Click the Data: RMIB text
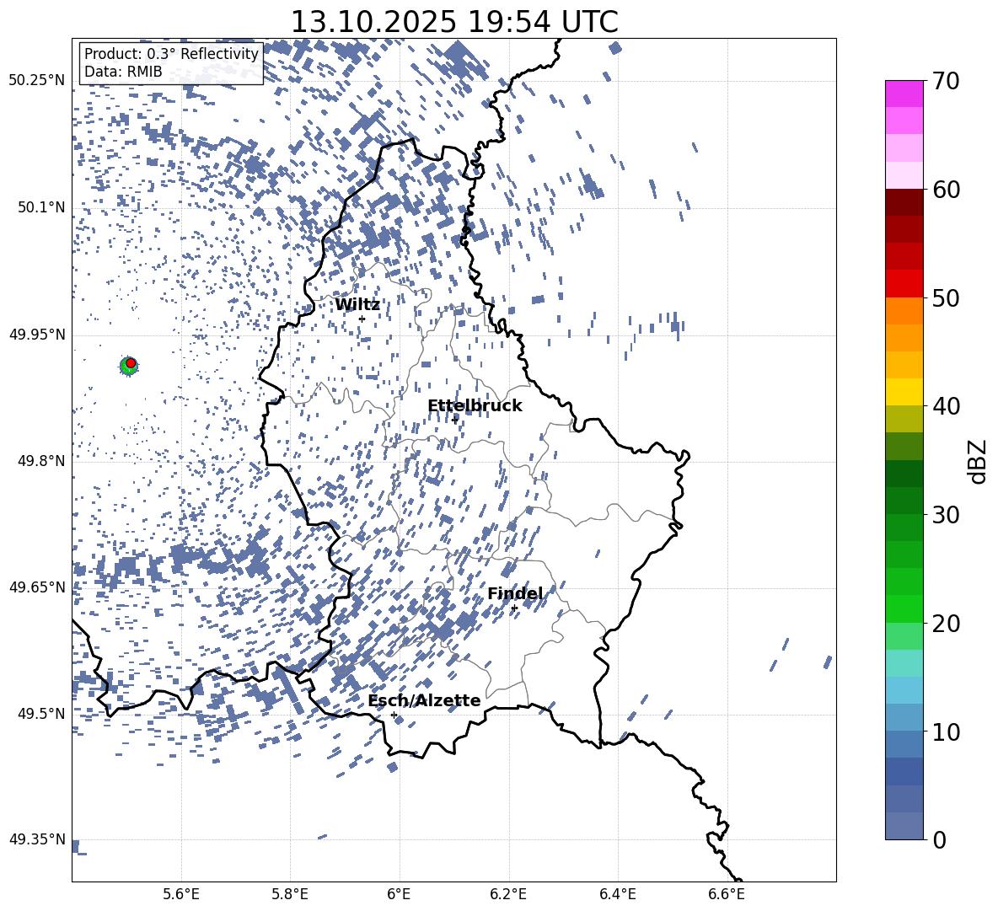The height and width of the screenshot is (911, 998). coord(123,72)
